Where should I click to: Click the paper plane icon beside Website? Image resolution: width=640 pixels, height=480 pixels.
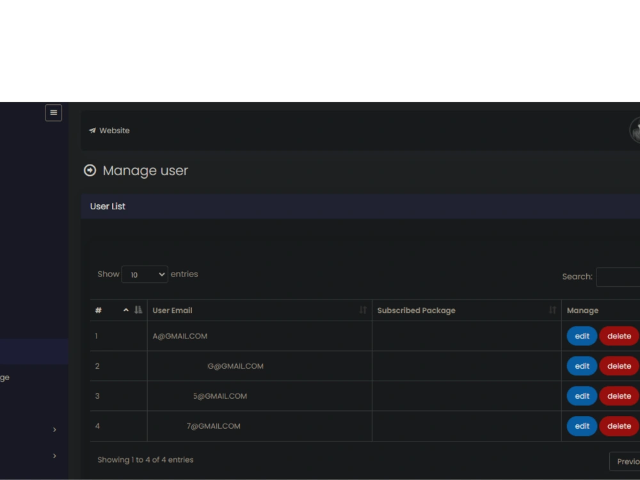[92, 131]
